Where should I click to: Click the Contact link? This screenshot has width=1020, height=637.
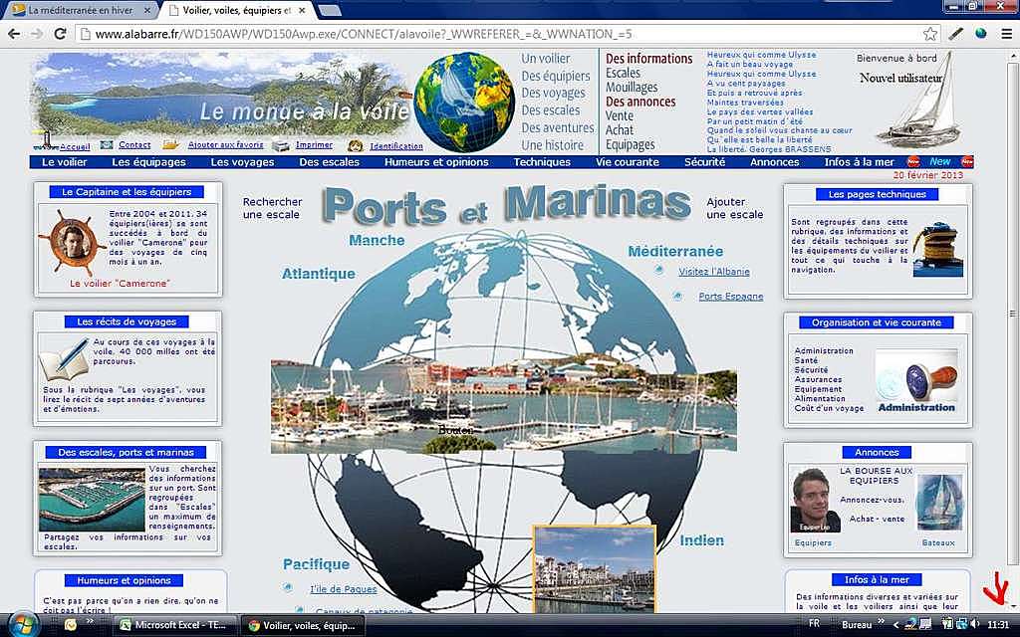tap(134, 145)
